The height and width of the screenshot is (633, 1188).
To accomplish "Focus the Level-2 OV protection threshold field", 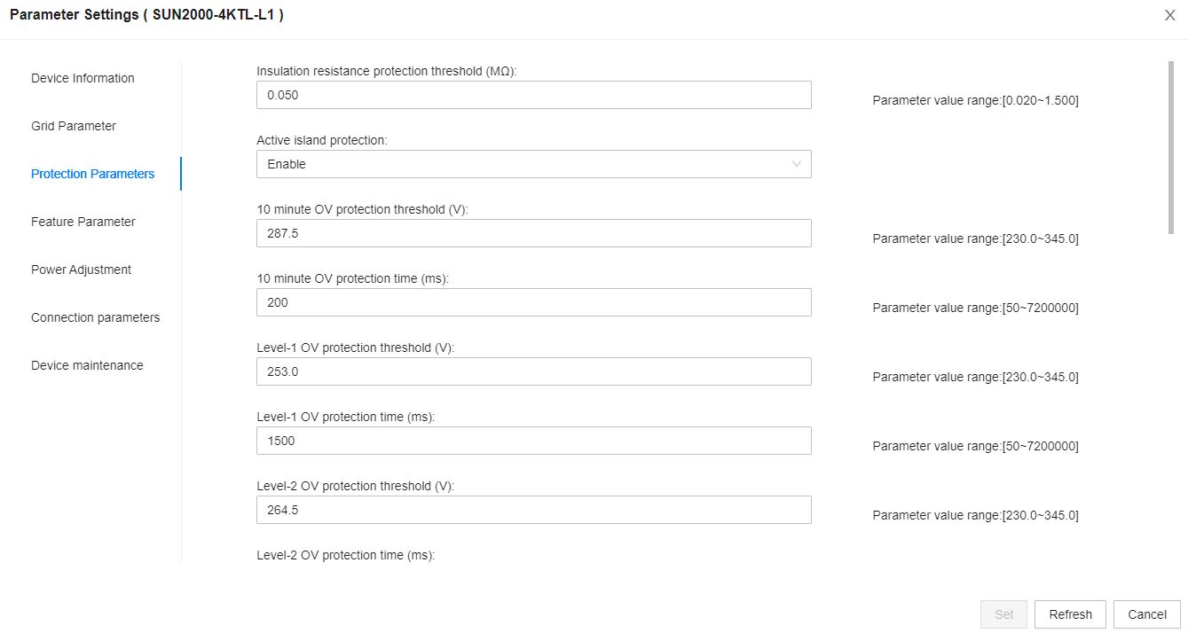I will (533, 510).
